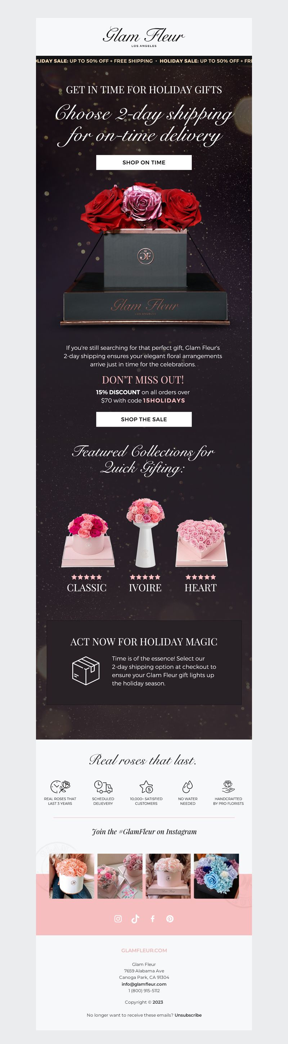Click the clock and rose icon
The height and width of the screenshot is (1044, 288).
[x=60, y=786]
